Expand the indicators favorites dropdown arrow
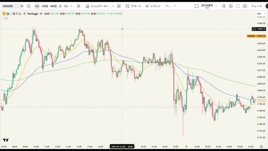The image size is (268, 151). pos(113,6)
